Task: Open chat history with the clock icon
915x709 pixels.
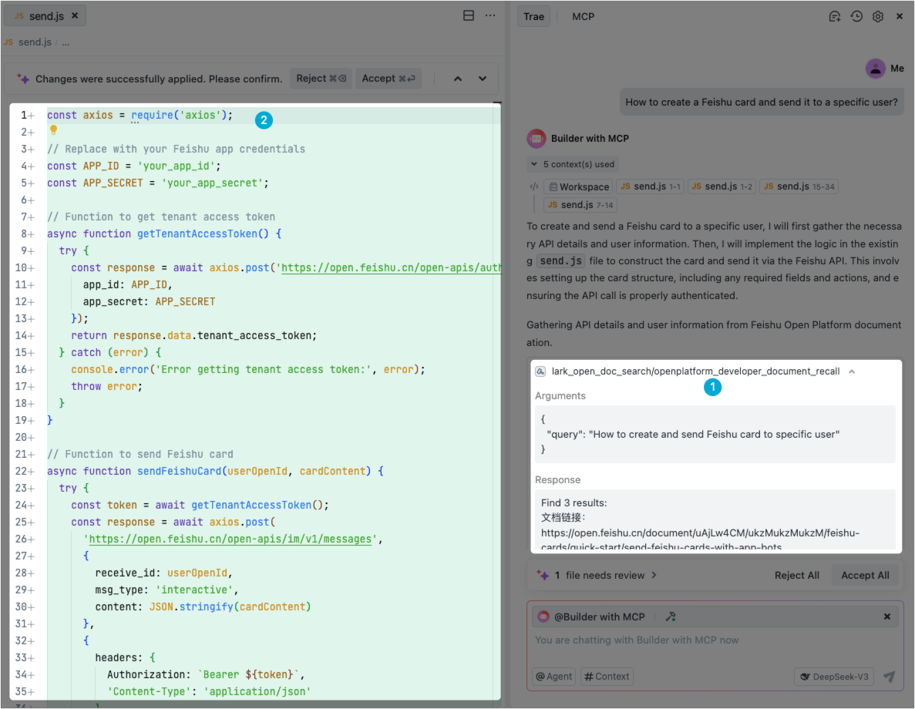Action: (856, 16)
